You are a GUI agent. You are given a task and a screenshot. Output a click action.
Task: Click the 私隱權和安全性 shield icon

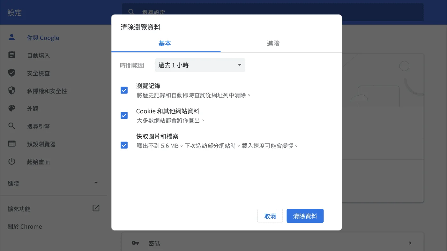tap(11, 91)
